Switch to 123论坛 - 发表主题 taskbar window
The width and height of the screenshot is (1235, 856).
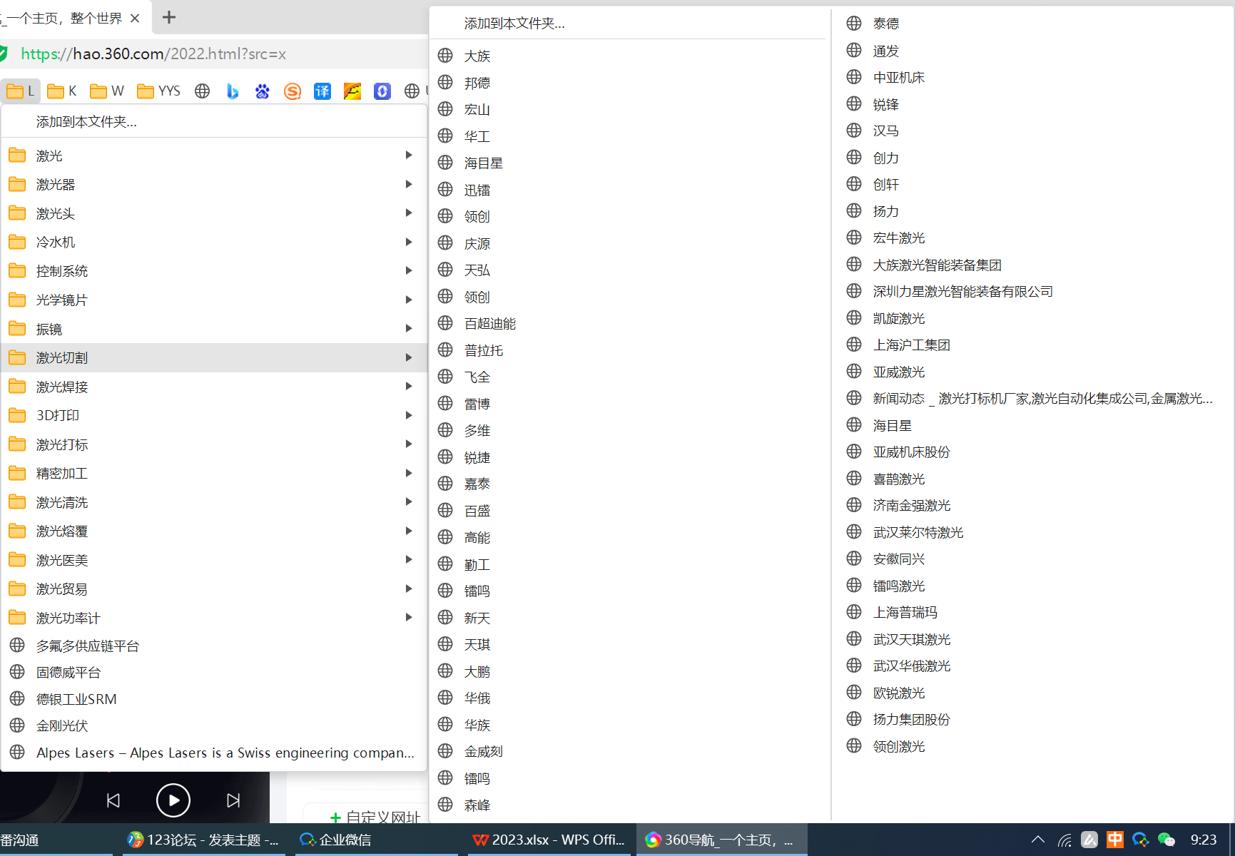203,840
